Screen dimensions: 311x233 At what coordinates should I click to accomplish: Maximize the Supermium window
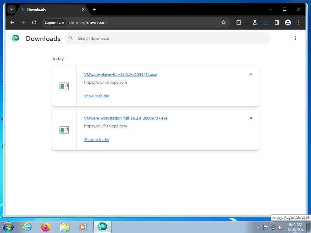tap(284, 9)
